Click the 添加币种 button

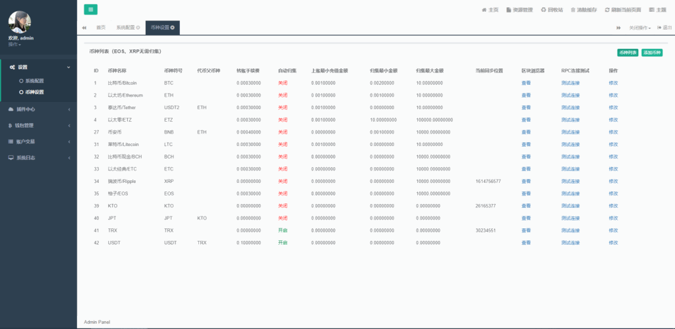point(652,52)
